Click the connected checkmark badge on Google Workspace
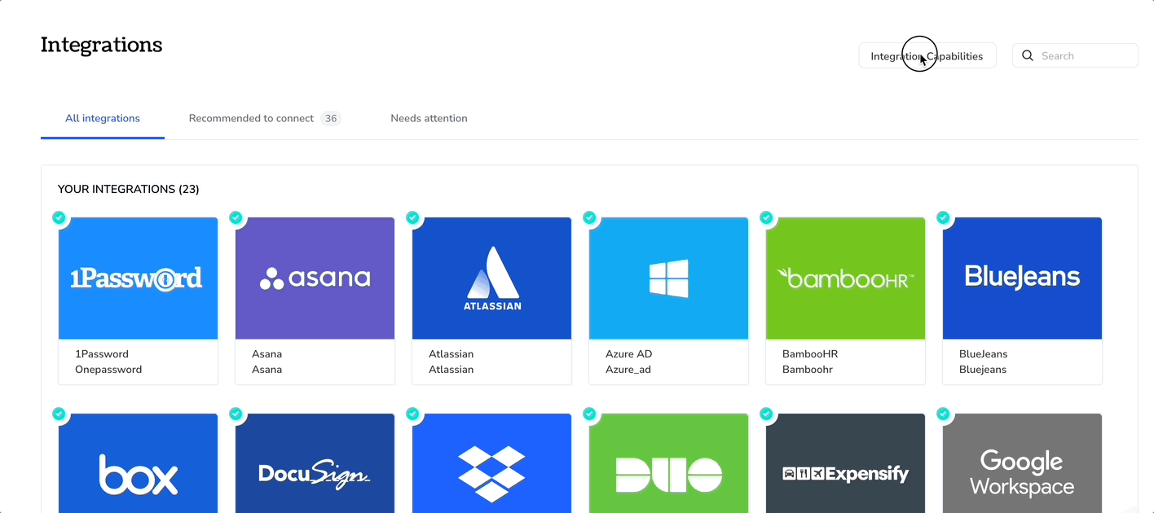This screenshot has width=1154, height=513. [x=943, y=414]
